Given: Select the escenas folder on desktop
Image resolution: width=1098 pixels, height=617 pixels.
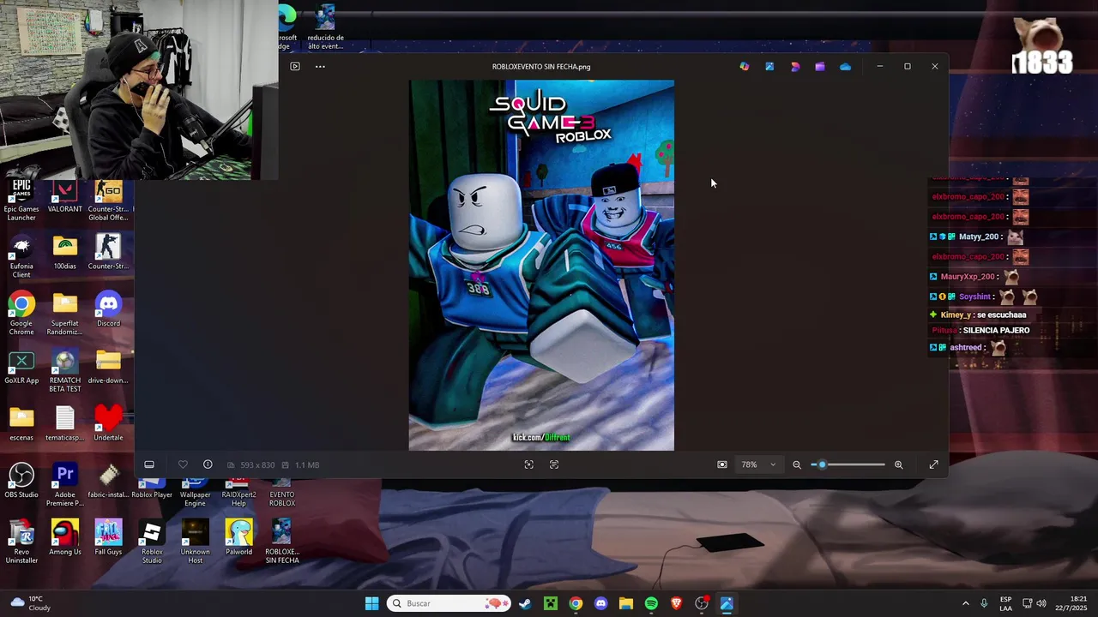Looking at the screenshot, I should pyautogui.click(x=21, y=425).
